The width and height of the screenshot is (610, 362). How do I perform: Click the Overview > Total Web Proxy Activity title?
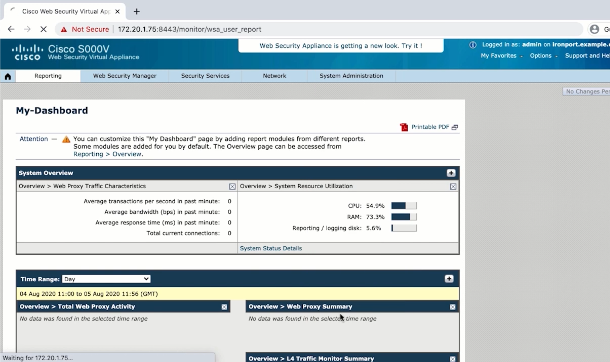(77, 306)
